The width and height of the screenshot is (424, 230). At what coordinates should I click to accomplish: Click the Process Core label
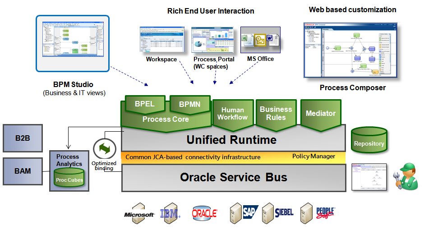[x=166, y=119]
